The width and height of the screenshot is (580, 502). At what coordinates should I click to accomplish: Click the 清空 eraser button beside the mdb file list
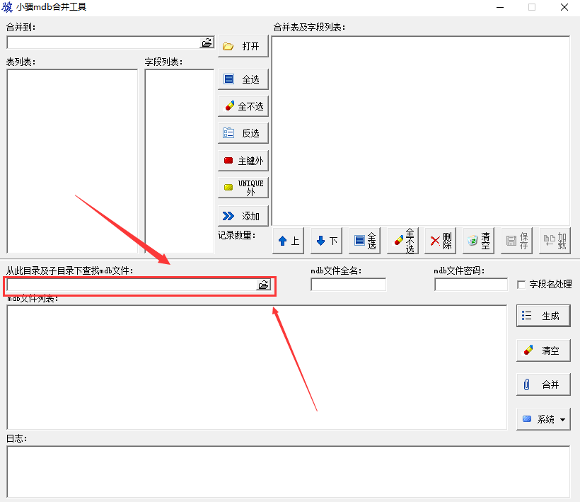[543, 350]
